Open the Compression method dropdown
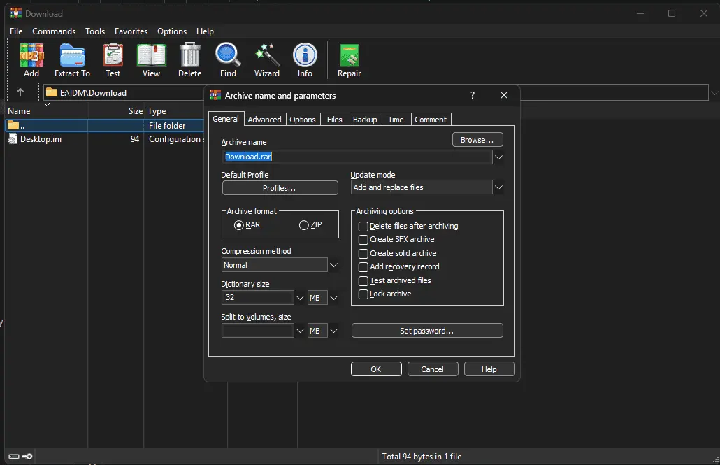Image resolution: width=720 pixels, height=465 pixels. (x=334, y=265)
